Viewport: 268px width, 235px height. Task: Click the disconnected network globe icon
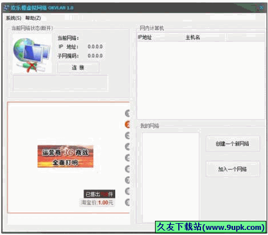click(x=32, y=54)
